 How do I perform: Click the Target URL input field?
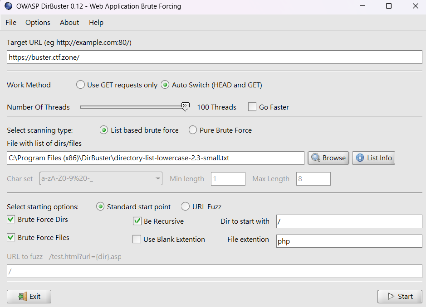(214, 58)
